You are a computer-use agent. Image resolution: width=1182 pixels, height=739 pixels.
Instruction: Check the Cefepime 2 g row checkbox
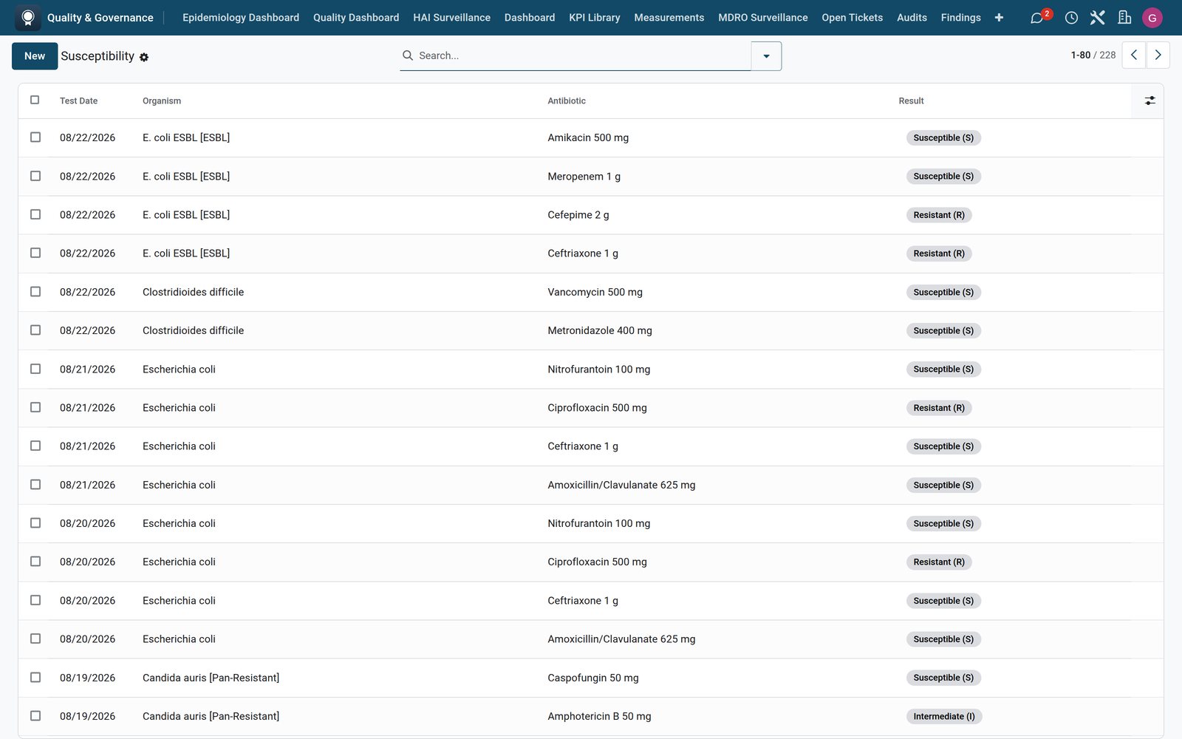point(35,214)
